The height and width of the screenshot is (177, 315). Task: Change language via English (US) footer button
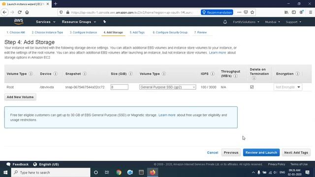click(x=46, y=164)
